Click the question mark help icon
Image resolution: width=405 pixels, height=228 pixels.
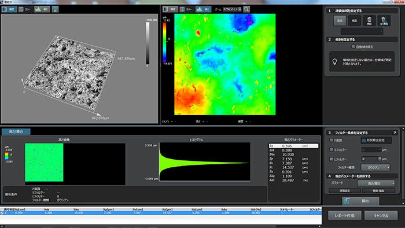pos(395,133)
